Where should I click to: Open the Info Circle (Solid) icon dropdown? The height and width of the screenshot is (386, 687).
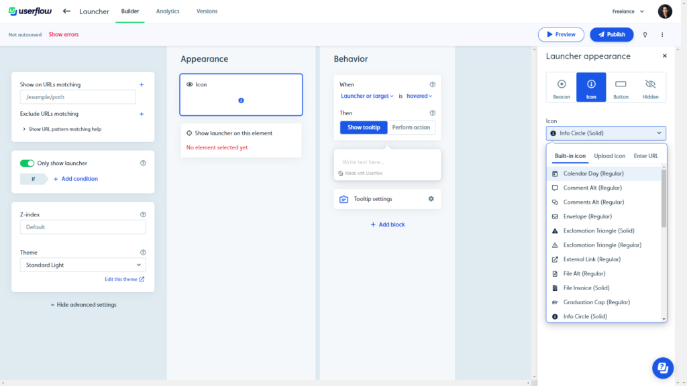coord(606,133)
